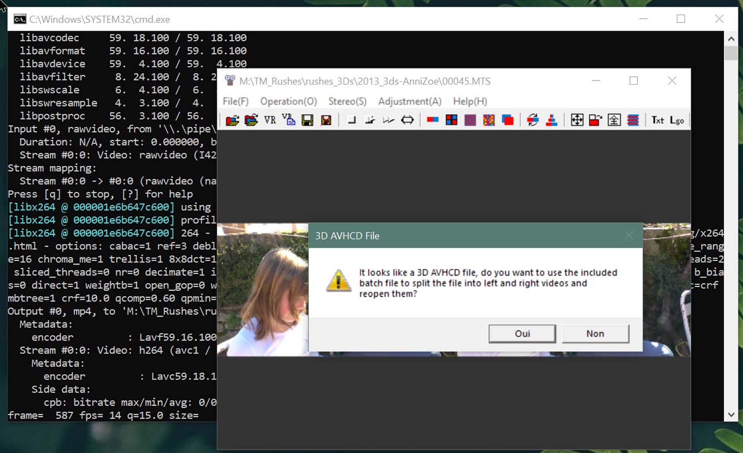Click the green floppy save icon
Image resolution: width=743 pixels, height=453 pixels.
click(307, 120)
